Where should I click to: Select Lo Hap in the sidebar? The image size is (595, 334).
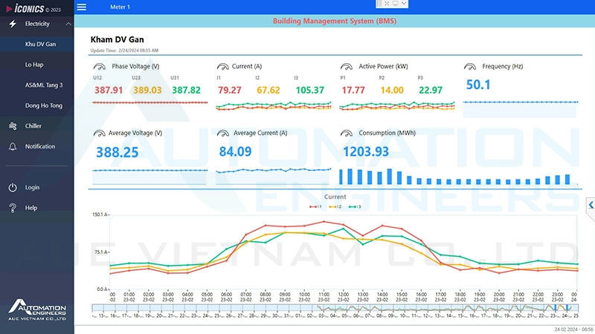click(34, 65)
